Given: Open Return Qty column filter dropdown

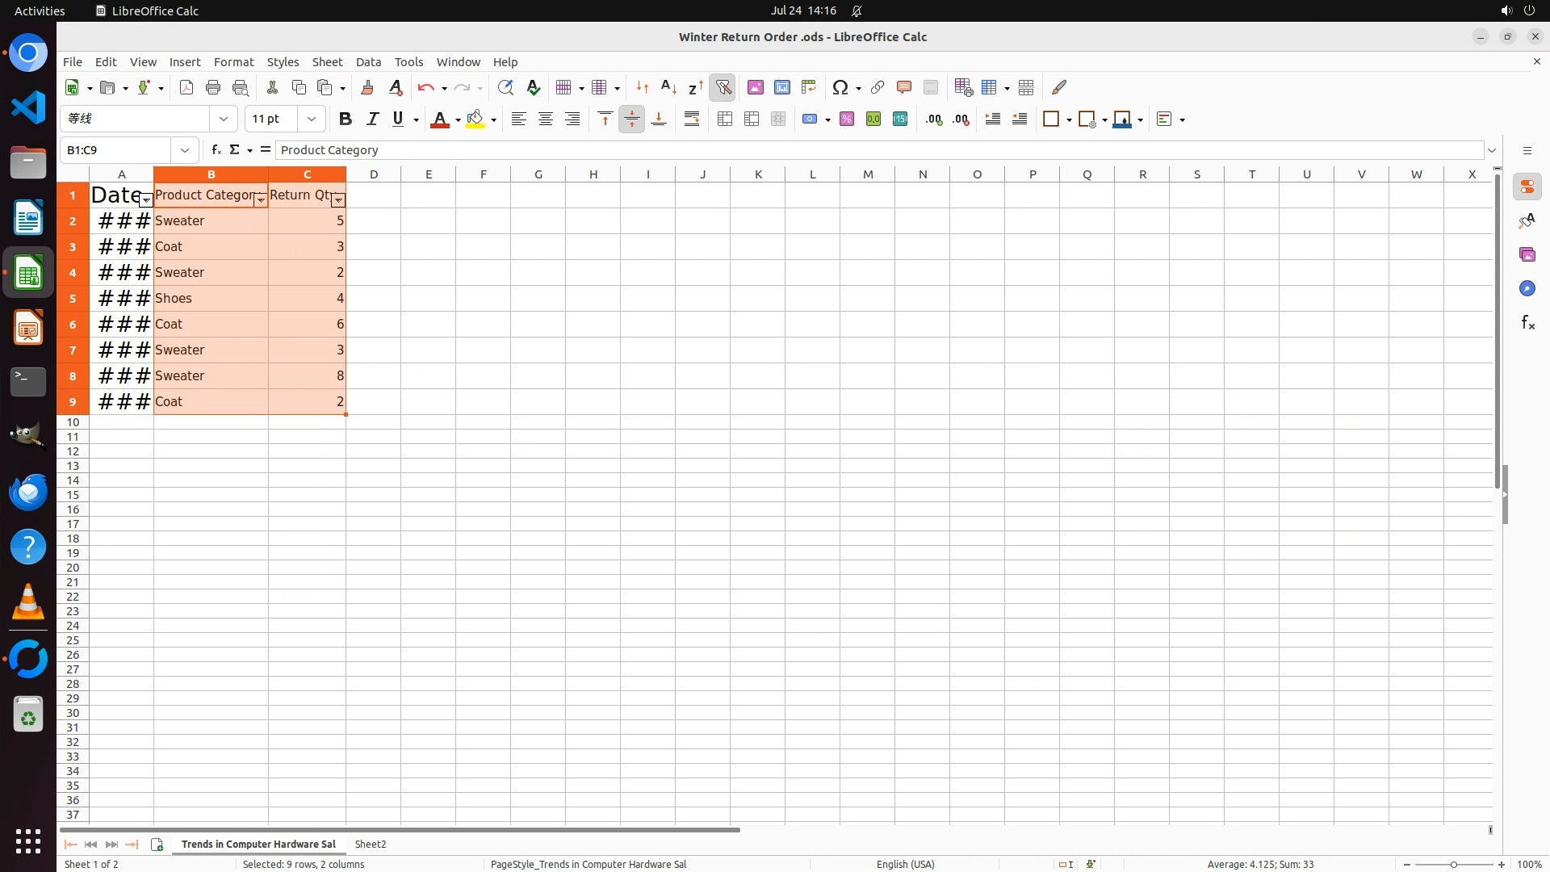Looking at the screenshot, I should click(x=338, y=200).
